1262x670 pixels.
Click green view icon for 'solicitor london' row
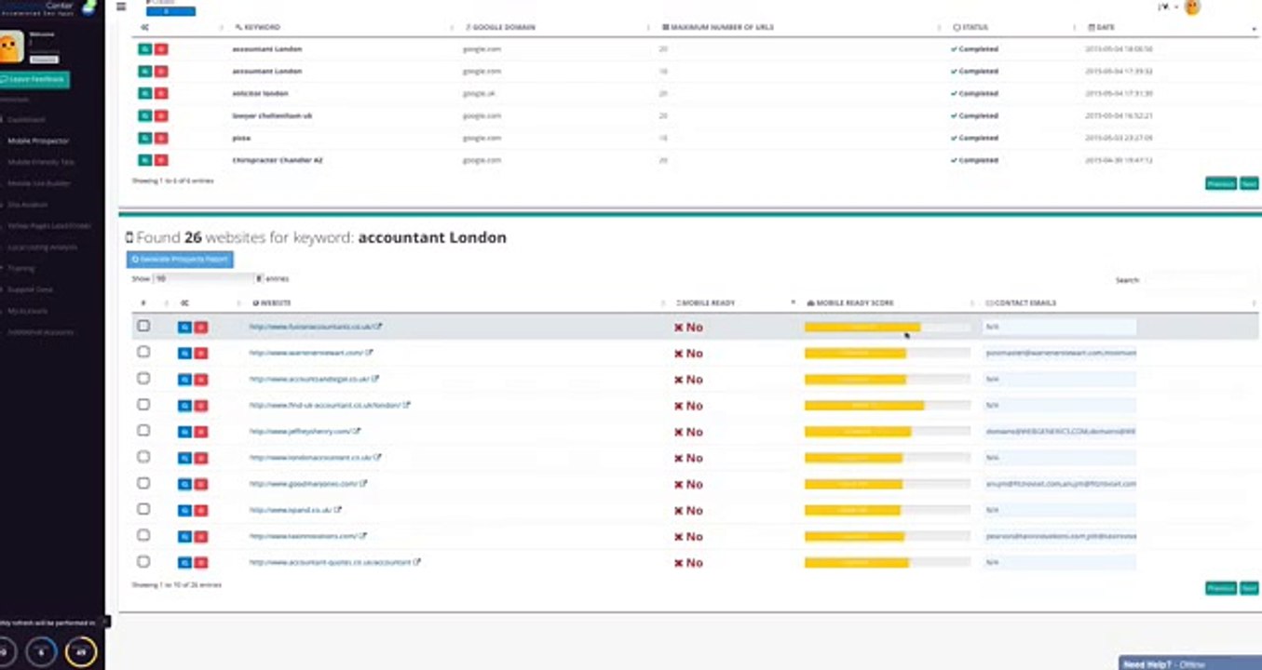point(145,93)
